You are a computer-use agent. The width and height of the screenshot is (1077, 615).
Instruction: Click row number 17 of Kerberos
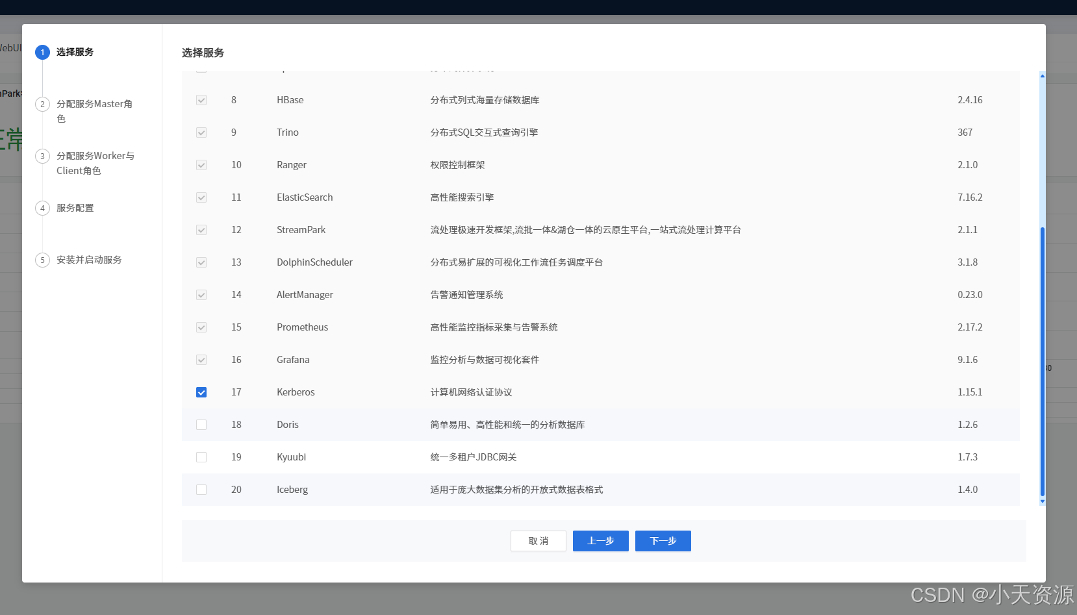(236, 392)
